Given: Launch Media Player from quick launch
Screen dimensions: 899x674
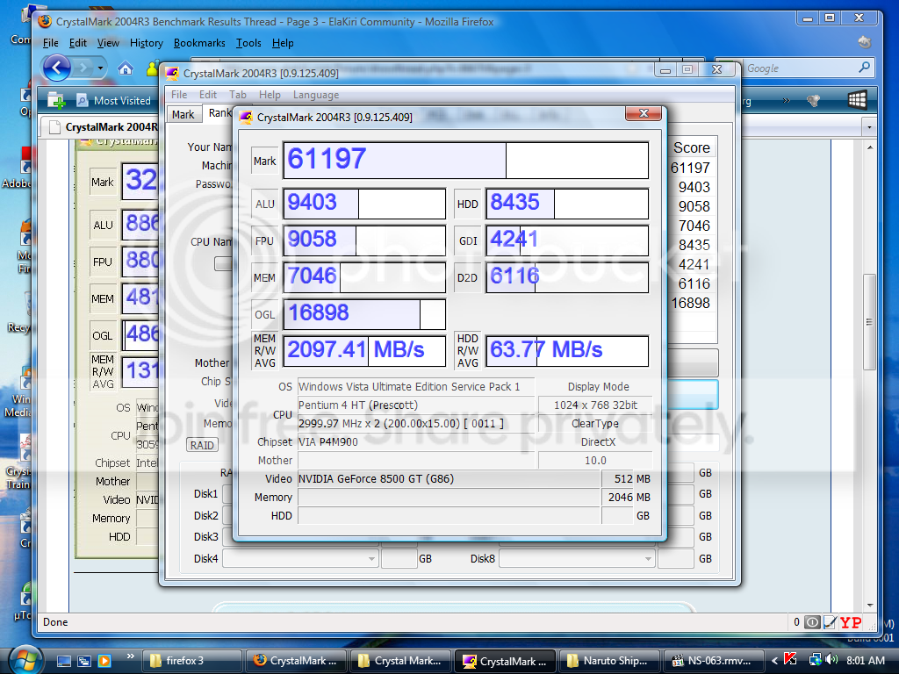Looking at the screenshot, I should [x=104, y=661].
